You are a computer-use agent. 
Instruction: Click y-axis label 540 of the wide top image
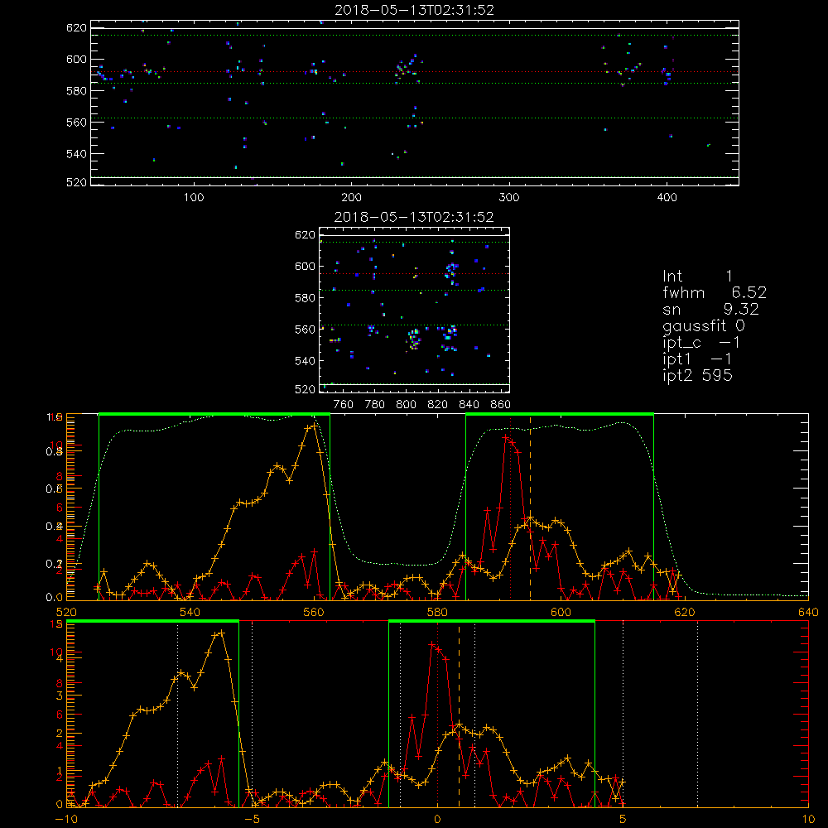point(76,154)
